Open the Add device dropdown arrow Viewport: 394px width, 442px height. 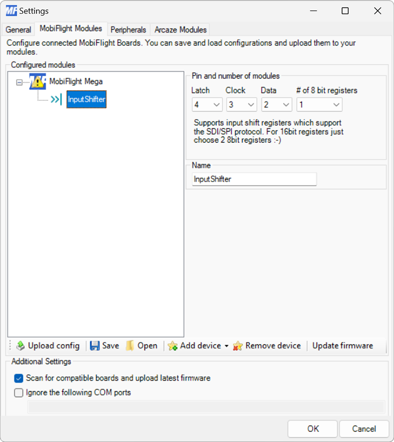pyautogui.click(x=226, y=346)
